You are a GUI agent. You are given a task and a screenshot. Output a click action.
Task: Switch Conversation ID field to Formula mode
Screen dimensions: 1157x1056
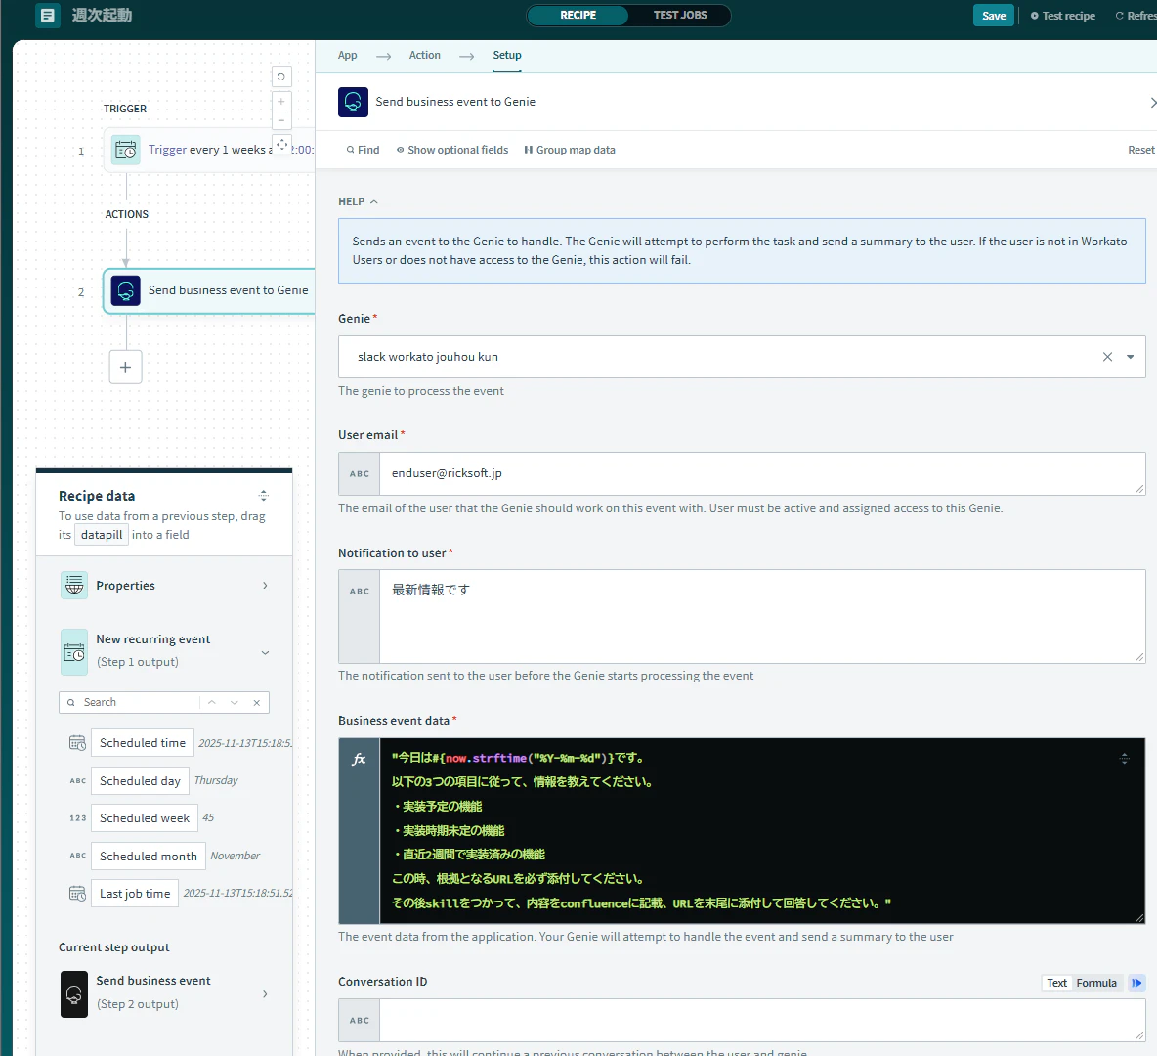point(1095,983)
